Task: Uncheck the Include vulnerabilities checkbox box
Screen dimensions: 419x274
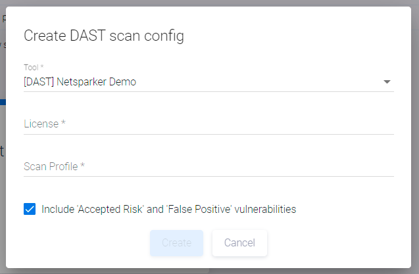Action: tap(30, 209)
